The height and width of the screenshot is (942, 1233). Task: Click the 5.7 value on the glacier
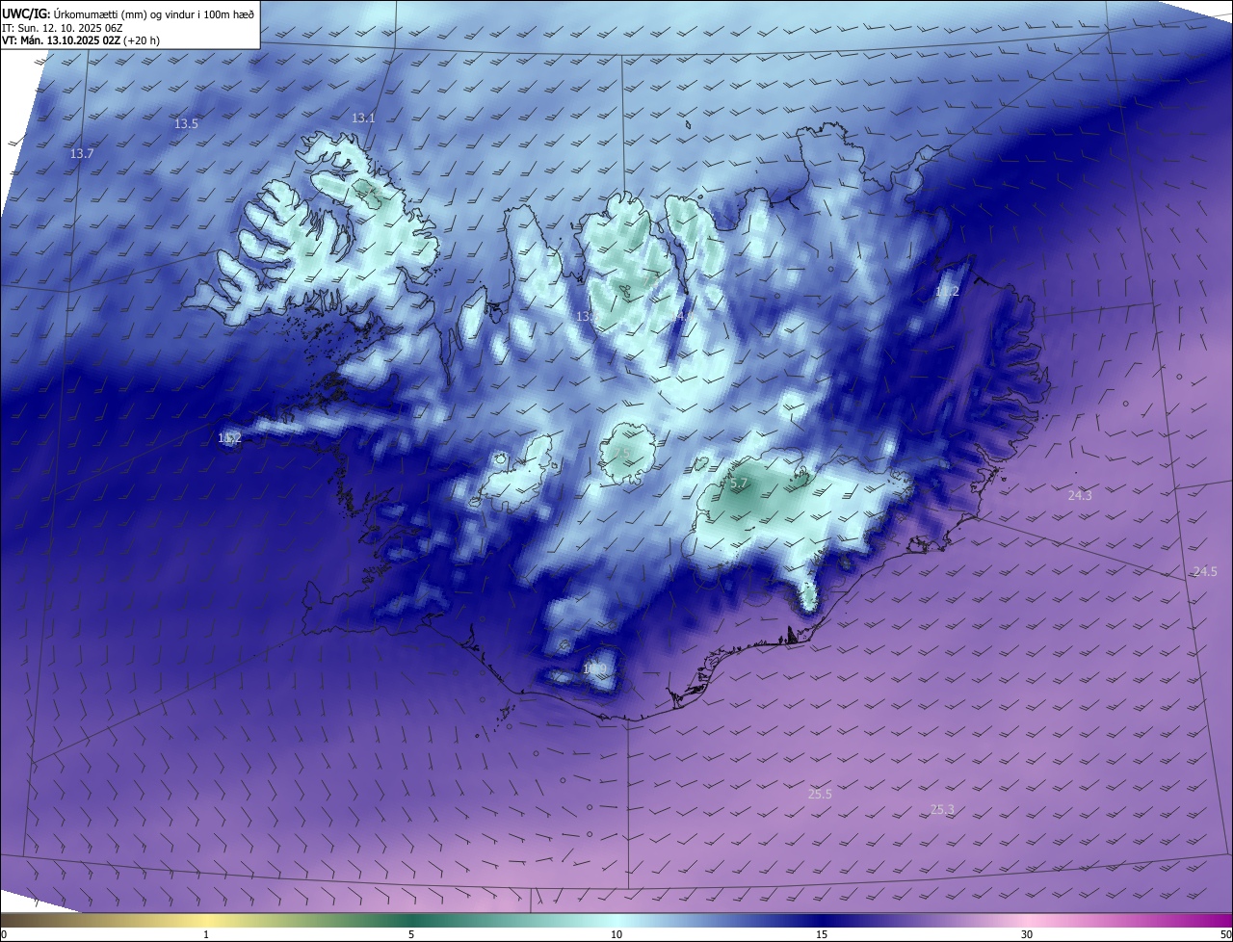pyautogui.click(x=739, y=484)
